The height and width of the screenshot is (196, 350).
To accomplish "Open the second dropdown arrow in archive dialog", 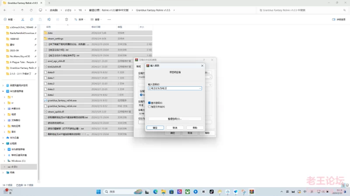I will (210, 85).
